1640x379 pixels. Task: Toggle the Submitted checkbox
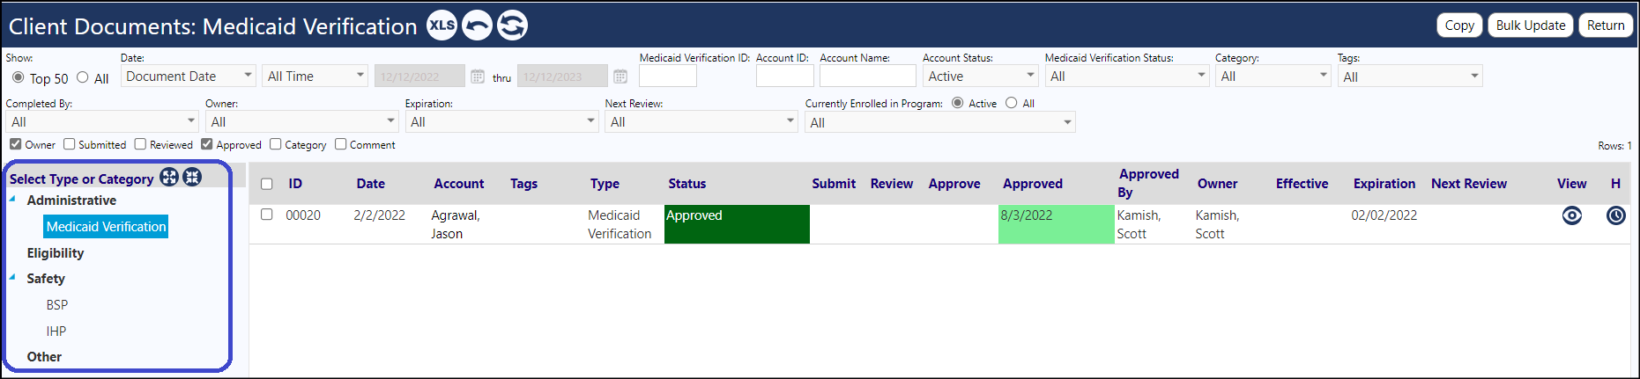tap(70, 144)
